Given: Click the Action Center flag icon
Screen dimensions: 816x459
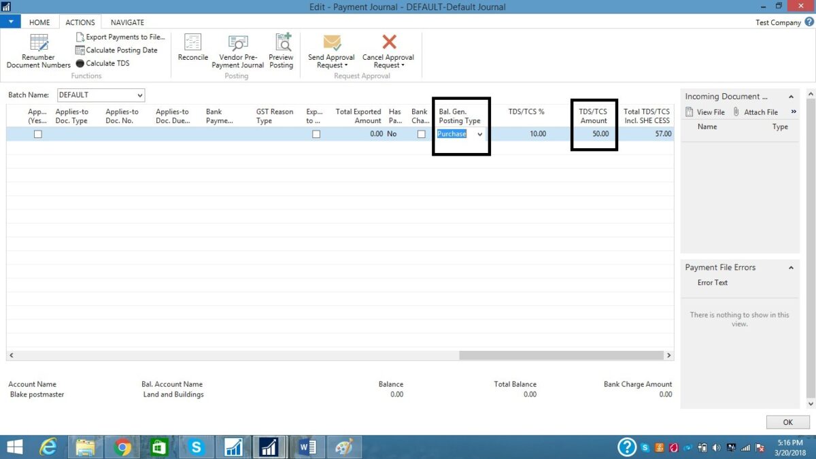Looking at the screenshot, I should [x=761, y=447].
